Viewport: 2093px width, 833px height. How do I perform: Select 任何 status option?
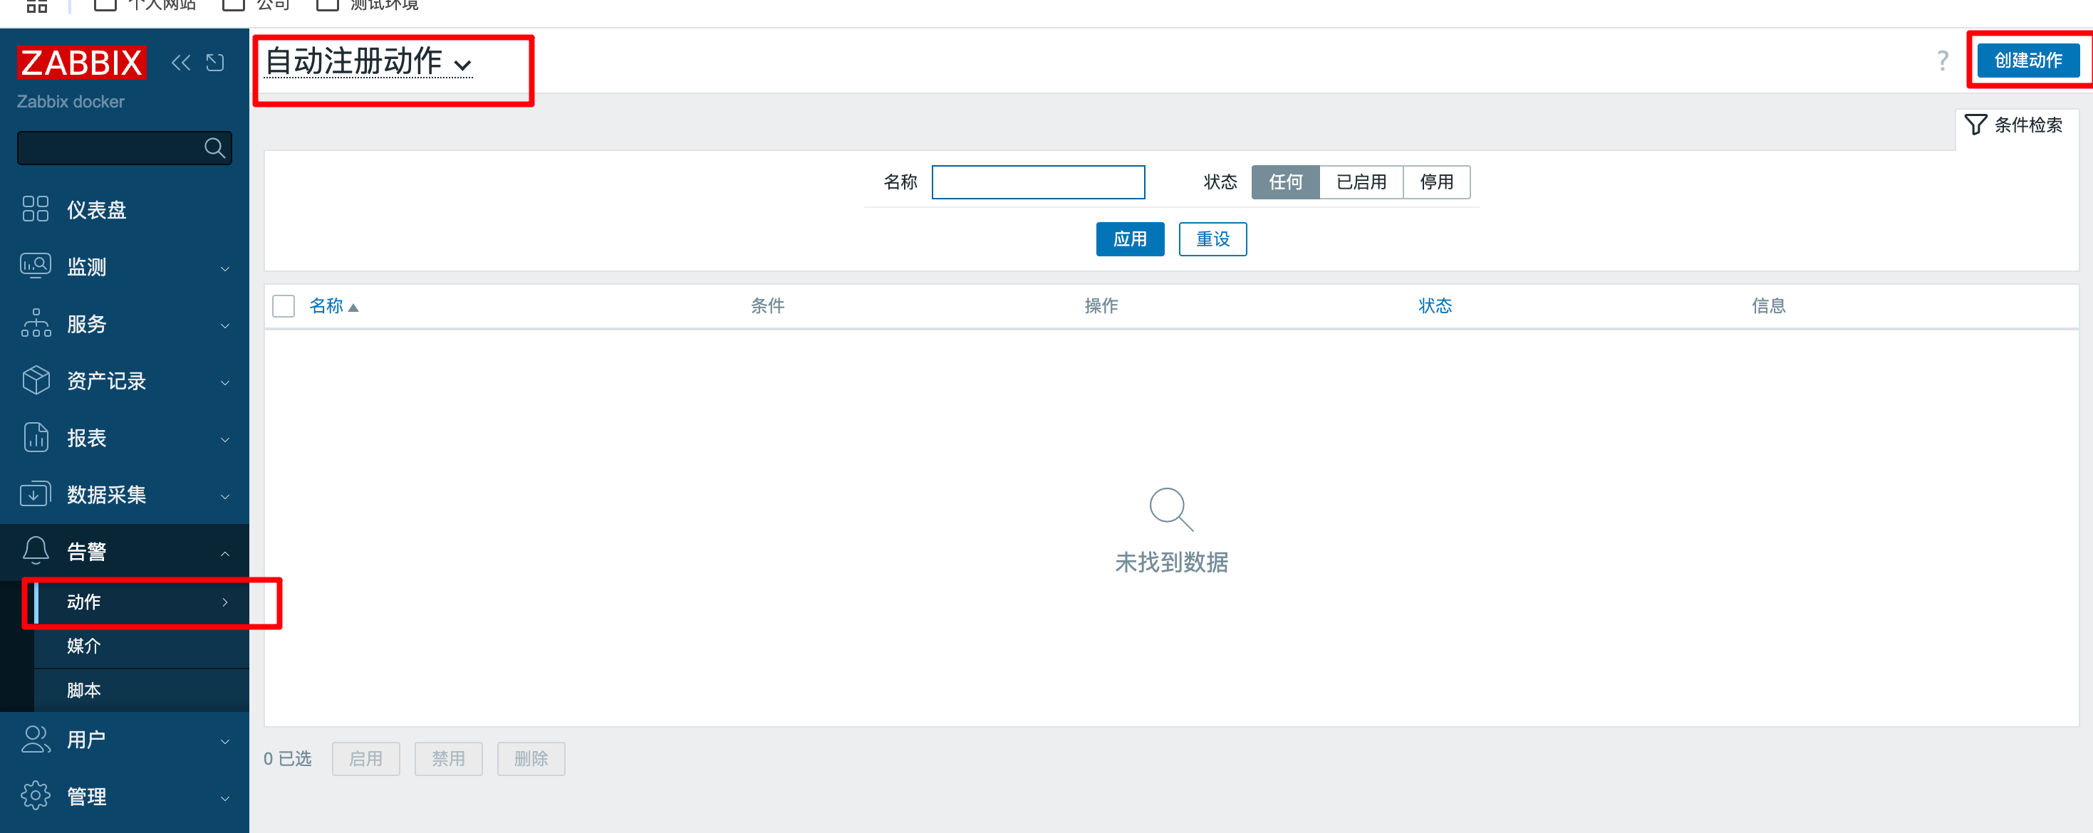tap(1284, 182)
